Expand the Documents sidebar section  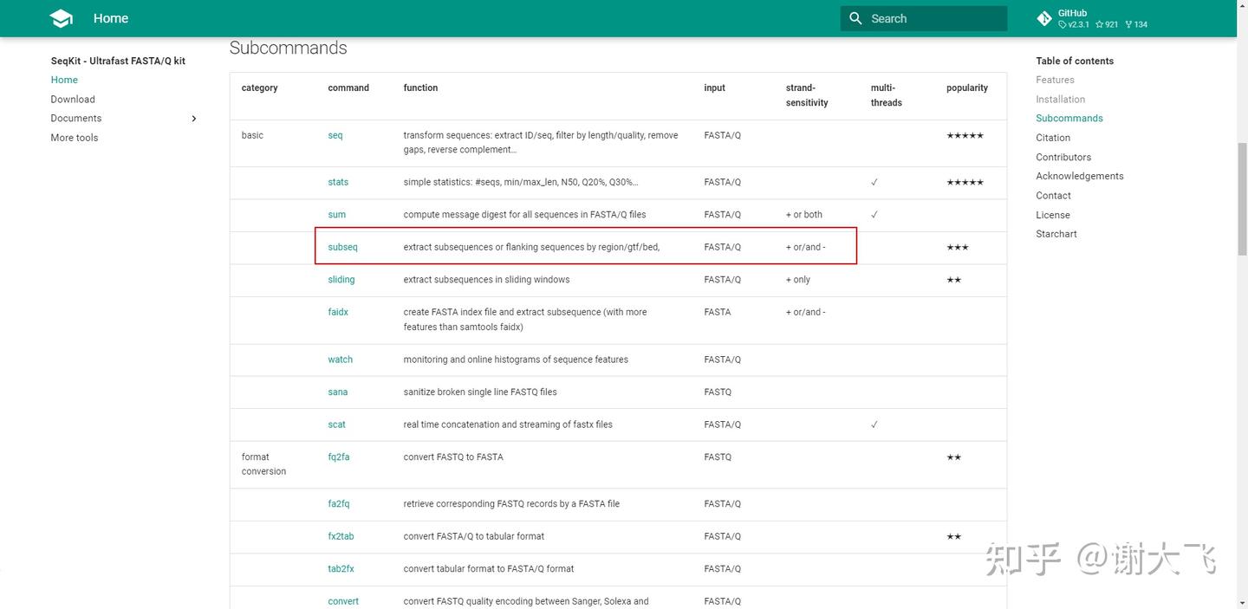click(194, 118)
